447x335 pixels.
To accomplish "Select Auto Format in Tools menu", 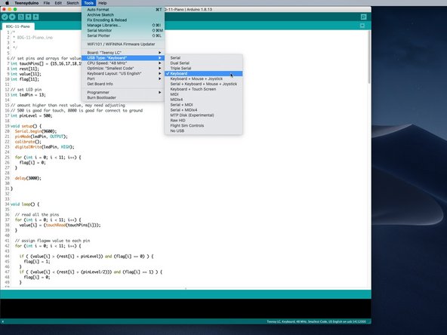I will coord(123,9).
